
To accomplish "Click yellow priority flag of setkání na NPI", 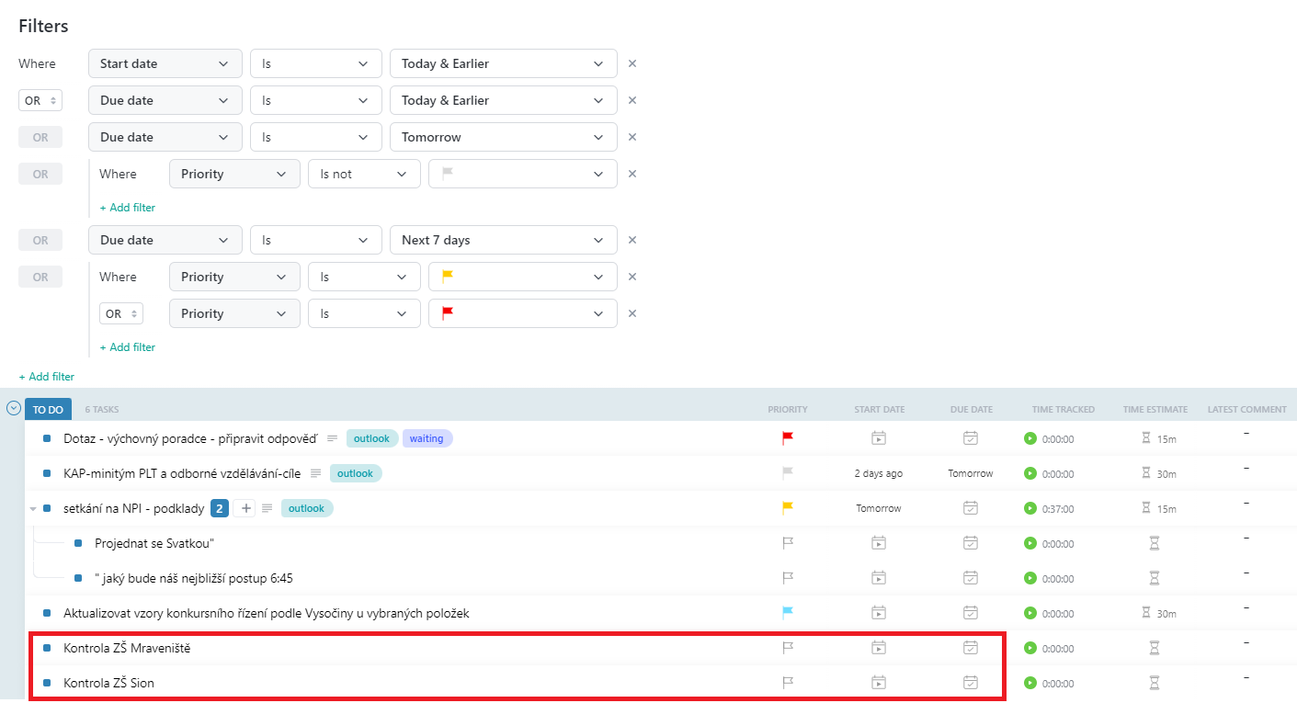I will click(787, 508).
